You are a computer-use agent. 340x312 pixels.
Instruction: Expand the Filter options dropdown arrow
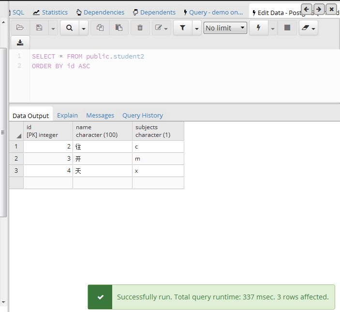[197, 28]
